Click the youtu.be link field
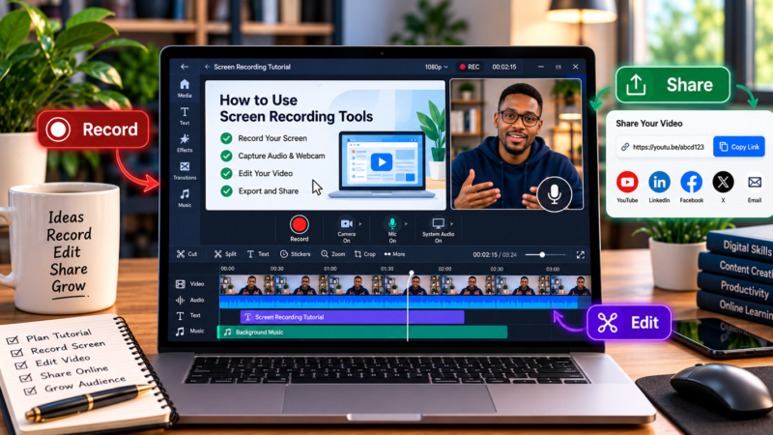Viewport: 773px width, 435px height. (664, 147)
